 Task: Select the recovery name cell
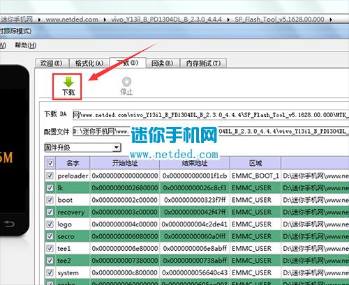(x=73, y=212)
